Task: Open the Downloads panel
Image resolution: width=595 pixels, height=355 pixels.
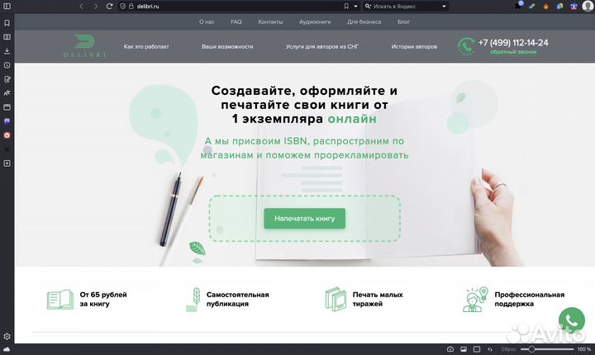Action: pos(7,51)
